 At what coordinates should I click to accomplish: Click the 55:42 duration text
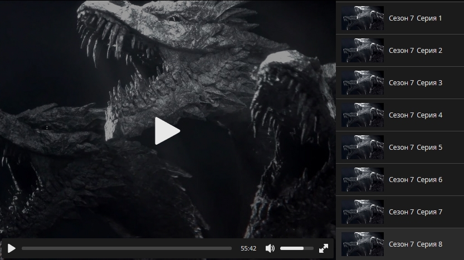pyautogui.click(x=248, y=248)
